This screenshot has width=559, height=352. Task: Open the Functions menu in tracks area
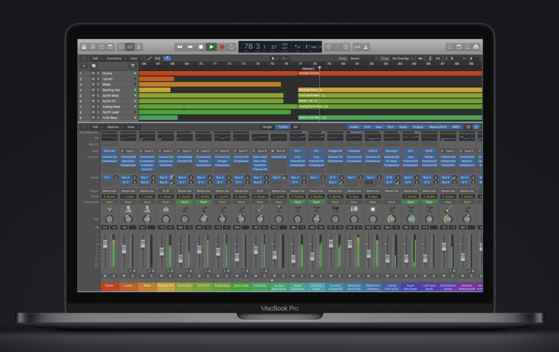[x=116, y=58]
